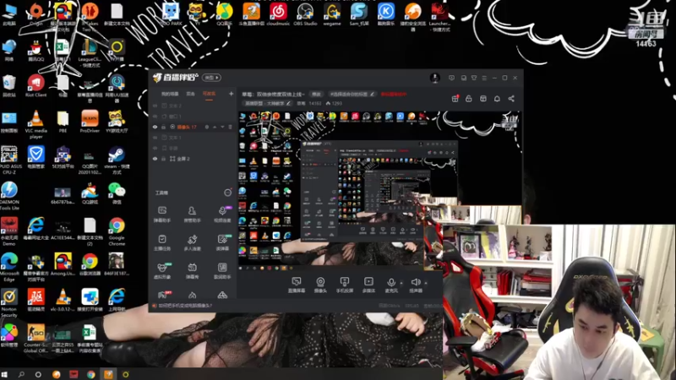676x380 pixels.
Task: Open the notification bell icon
Action: [x=497, y=99]
